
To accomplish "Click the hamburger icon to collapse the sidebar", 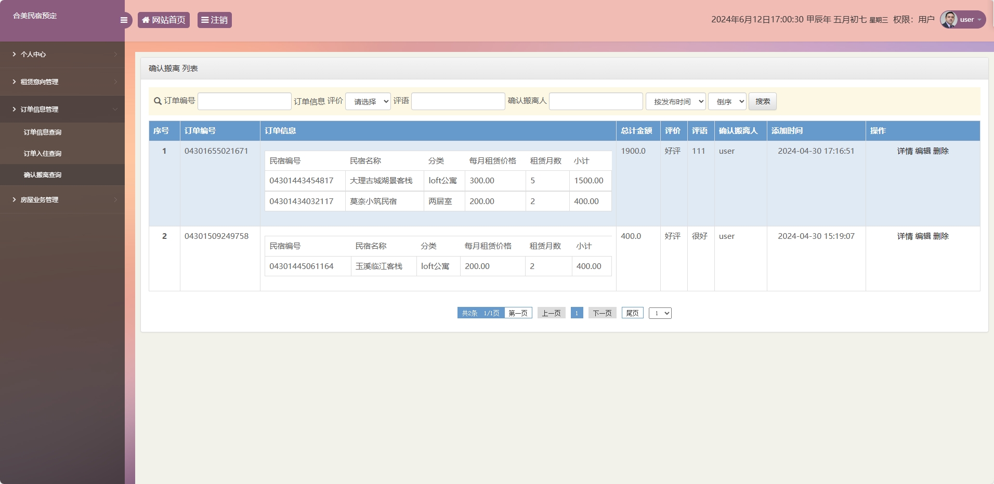I will click(124, 20).
